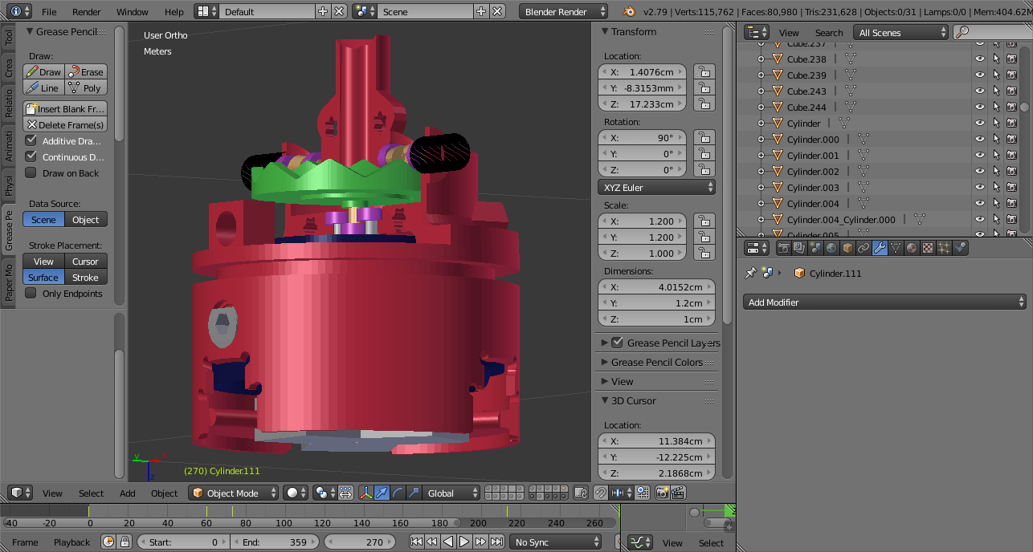Screen dimensions: 1033x552
Task: Expand the Grease Pencil Colors panel
Action: pos(656,362)
